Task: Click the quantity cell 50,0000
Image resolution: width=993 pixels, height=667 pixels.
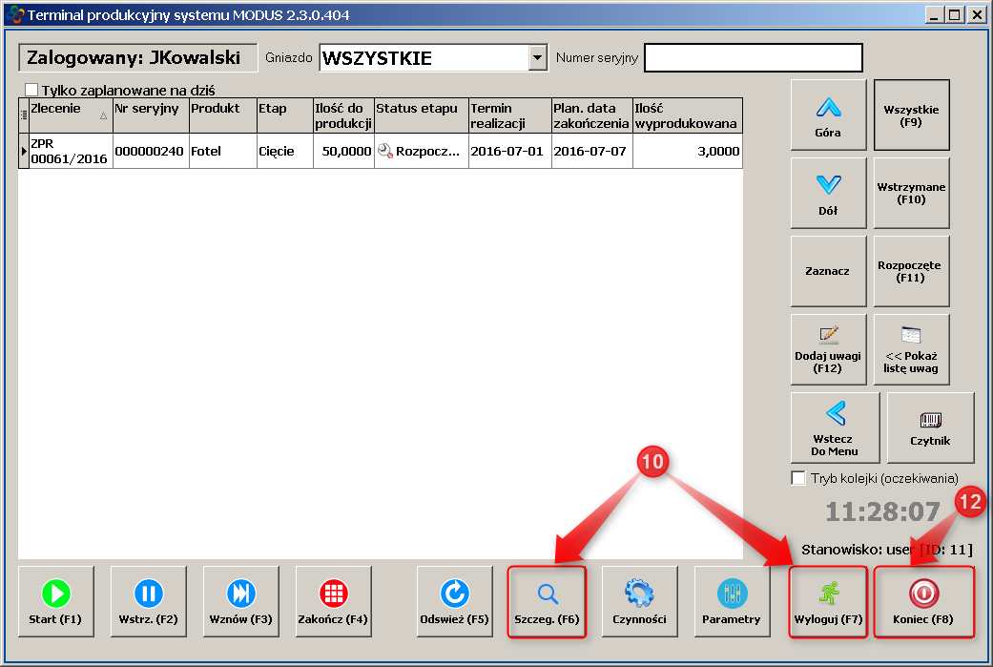Action: pos(343,151)
